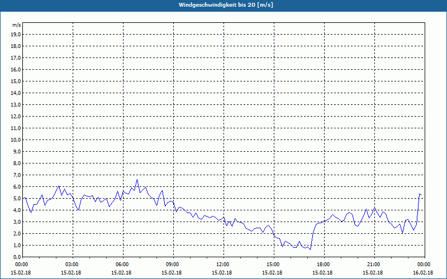
Task: Select the 10,0 y-axis label
Action: [16, 140]
